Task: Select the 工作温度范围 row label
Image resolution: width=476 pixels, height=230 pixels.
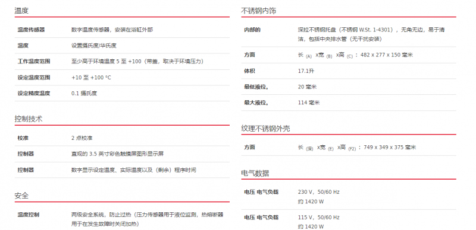Action: click(x=34, y=62)
